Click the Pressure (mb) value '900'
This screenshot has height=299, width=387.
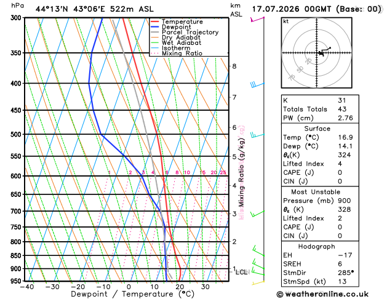(345, 201)
